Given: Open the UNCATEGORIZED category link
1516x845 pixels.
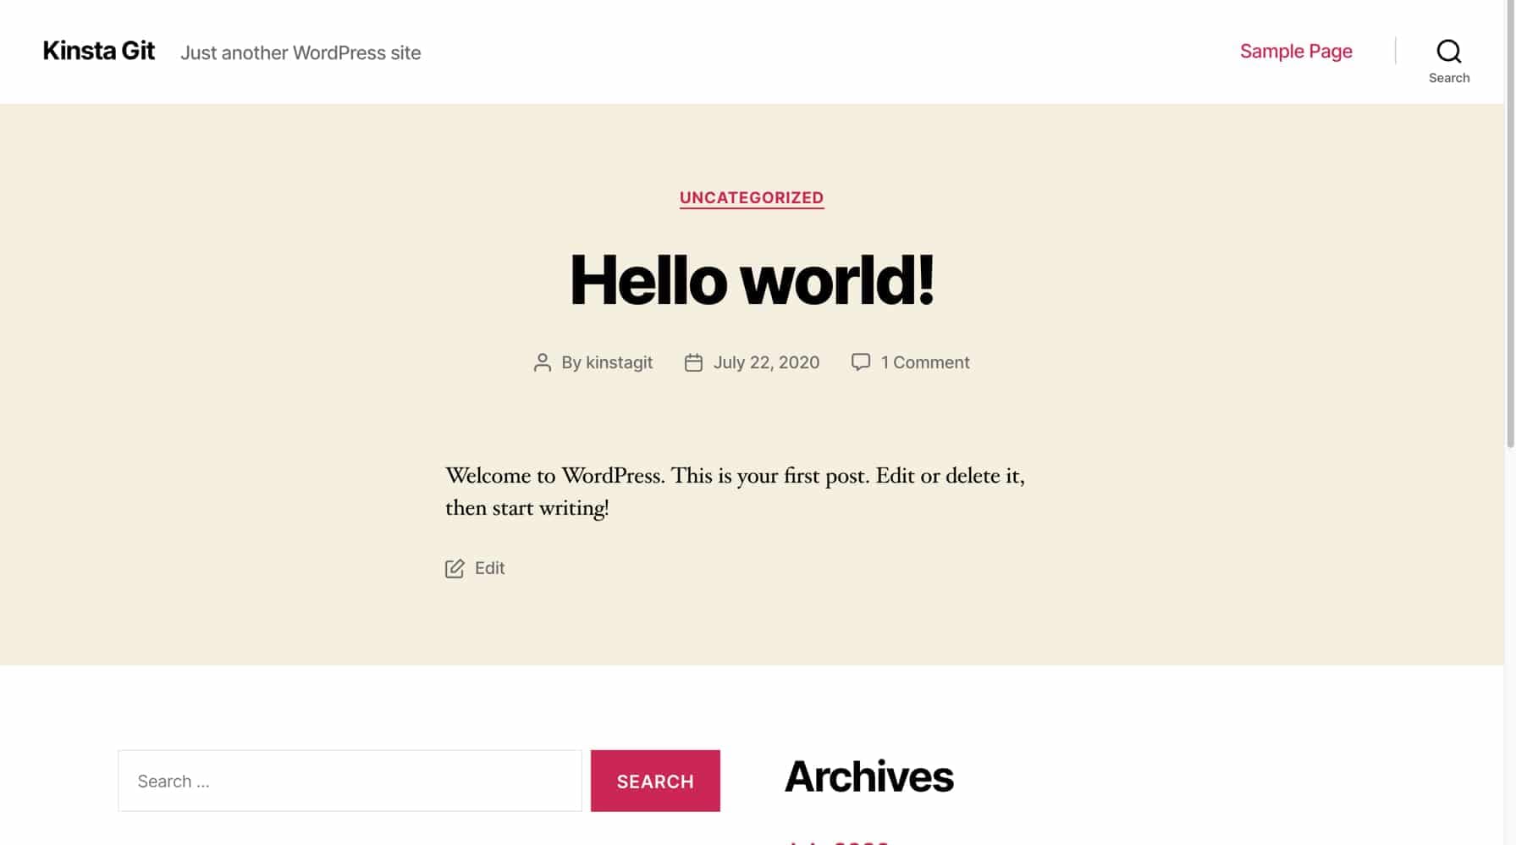Looking at the screenshot, I should click(x=751, y=197).
